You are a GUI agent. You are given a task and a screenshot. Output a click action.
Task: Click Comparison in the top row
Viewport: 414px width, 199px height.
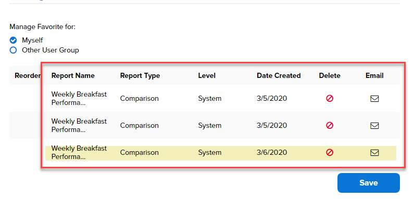pyautogui.click(x=140, y=99)
